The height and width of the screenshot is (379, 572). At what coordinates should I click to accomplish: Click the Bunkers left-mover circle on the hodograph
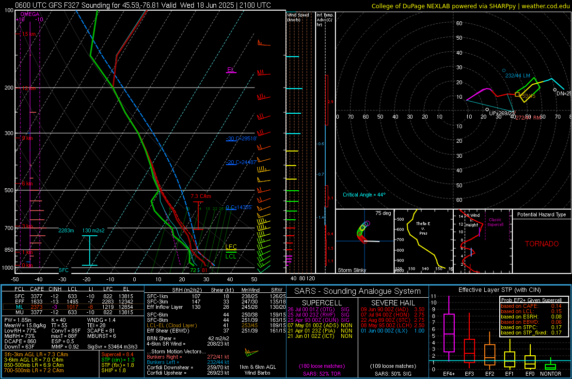(504, 70)
